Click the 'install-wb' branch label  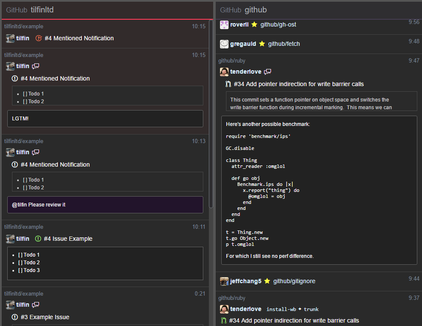tap(281, 309)
